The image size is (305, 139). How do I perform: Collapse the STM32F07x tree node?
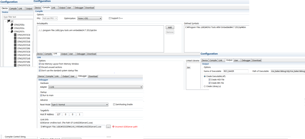pos(9,31)
